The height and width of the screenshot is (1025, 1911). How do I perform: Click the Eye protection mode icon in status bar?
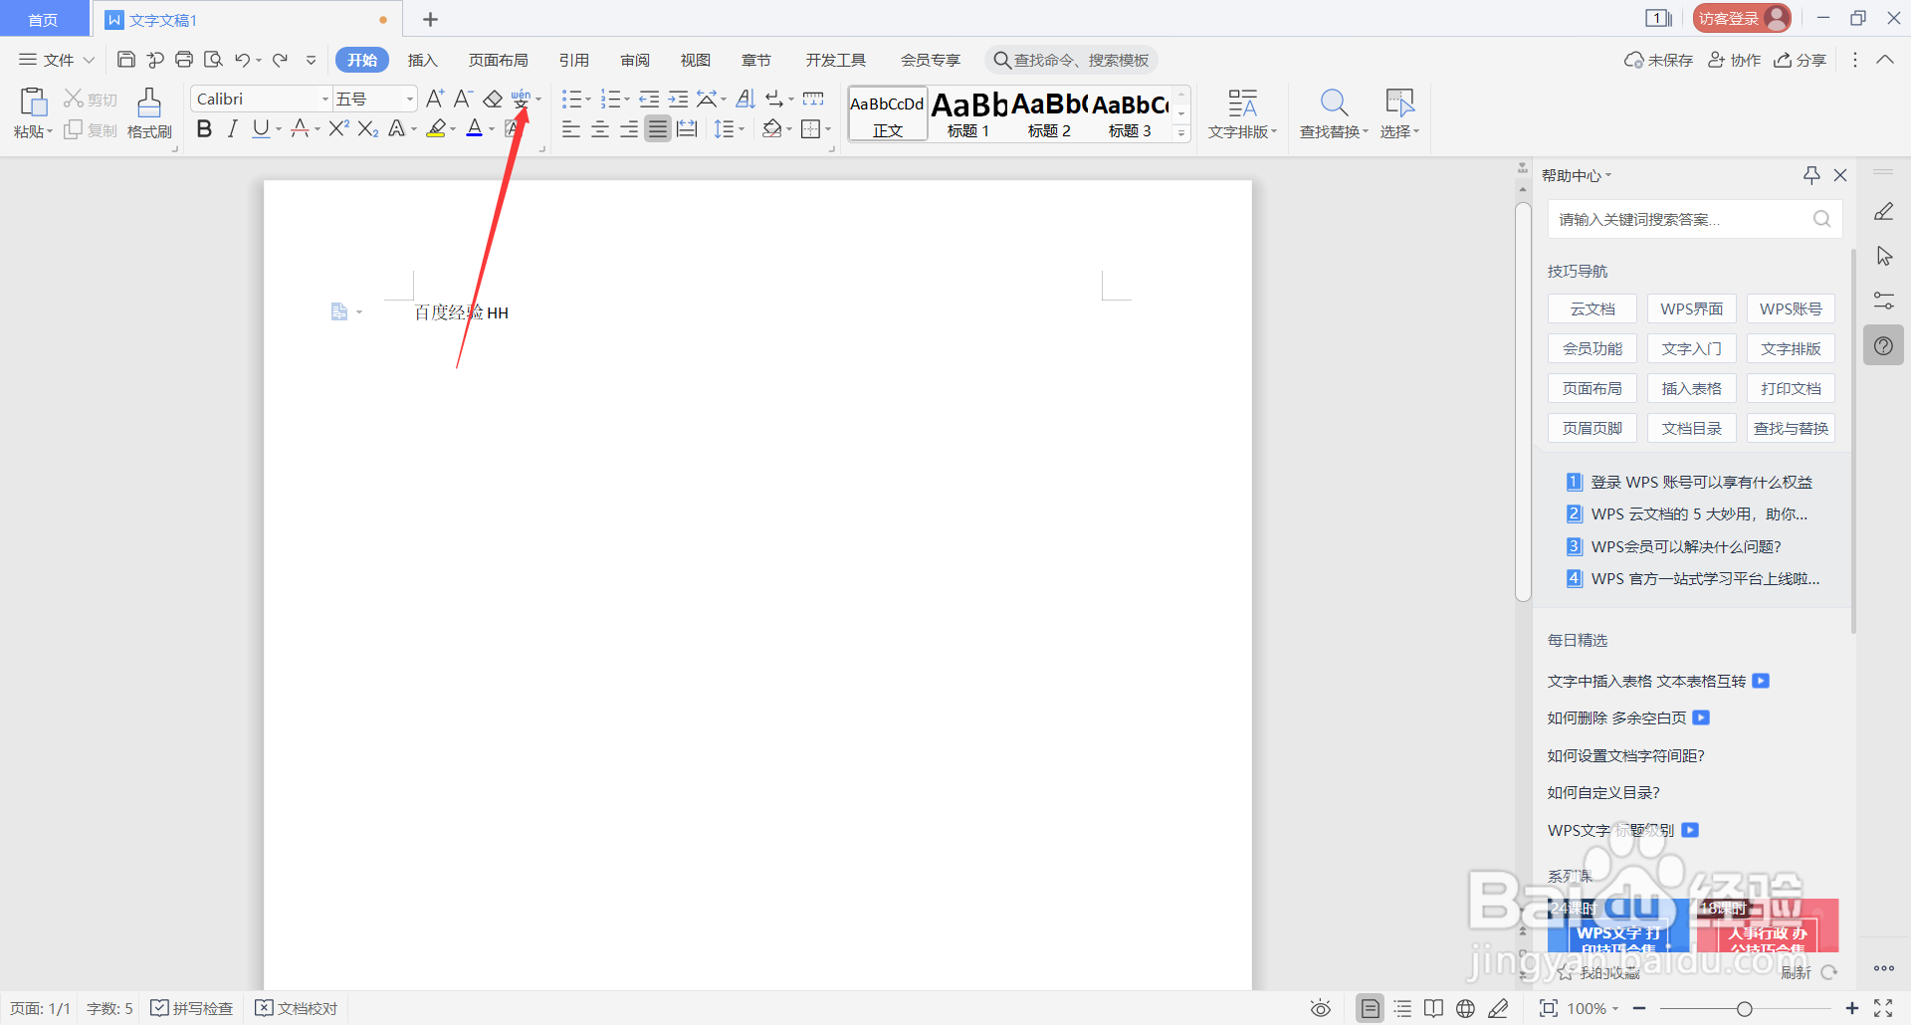[1321, 1008]
